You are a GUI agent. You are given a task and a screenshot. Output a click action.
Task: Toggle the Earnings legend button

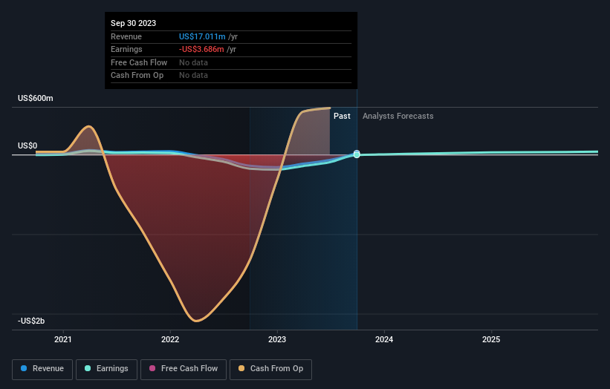106,369
